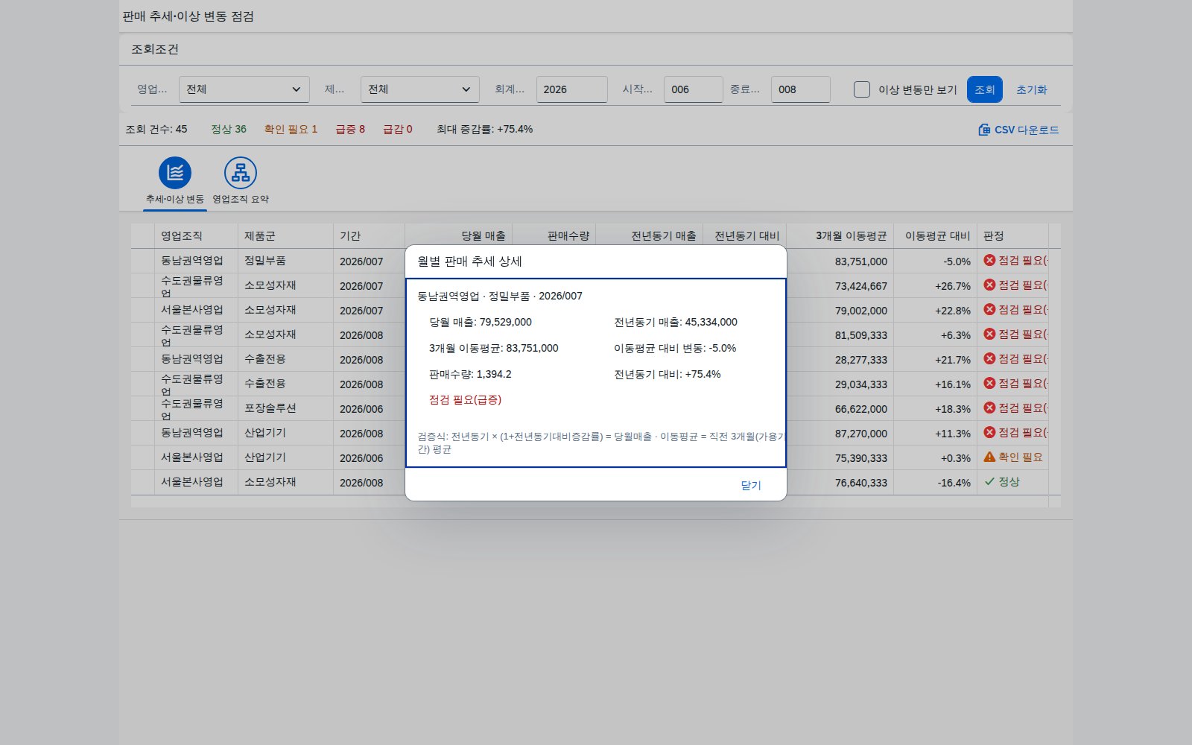Click green checkmark icon next to 정상
This screenshot has height=745, width=1192.
pos(989,482)
